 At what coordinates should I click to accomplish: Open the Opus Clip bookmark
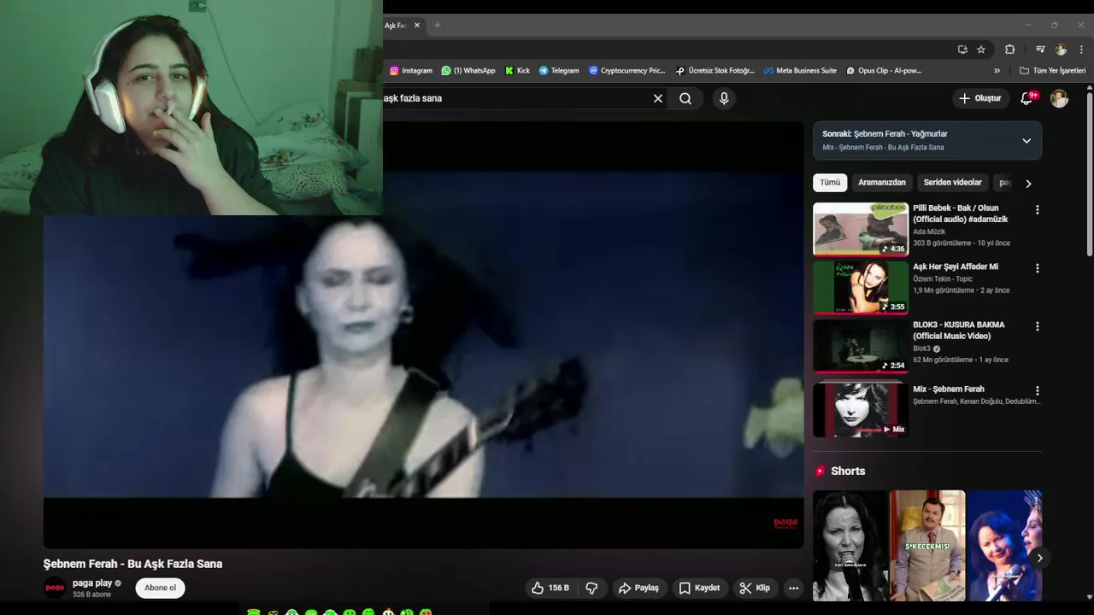[x=884, y=71]
